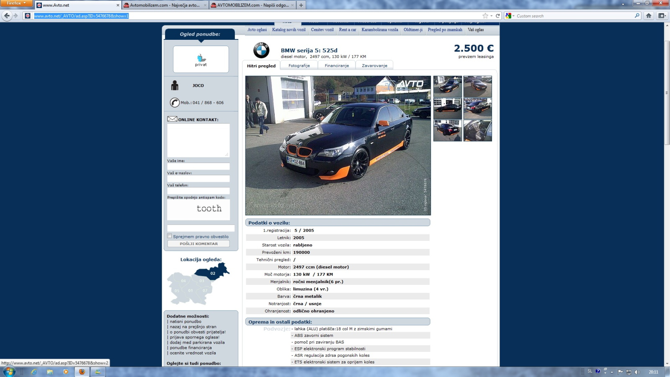Image resolution: width=670 pixels, height=377 pixels.
Task: Open Pregled po znamkah menu link
Action: [445, 30]
